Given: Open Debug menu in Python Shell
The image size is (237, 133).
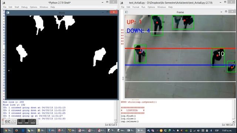Looking at the screenshot, I should (x=24, y=7).
